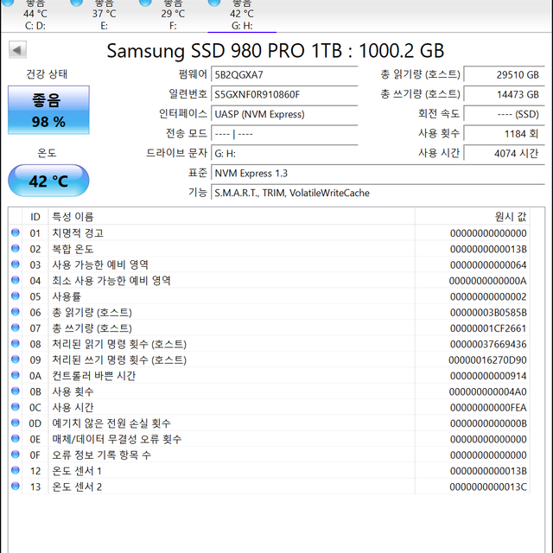The width and height of the screenshot is (553, 553).
Task: Select row name 예기치 않은 전원 손실 횟수
Action: pyautogui.click(x=111, y=423)
